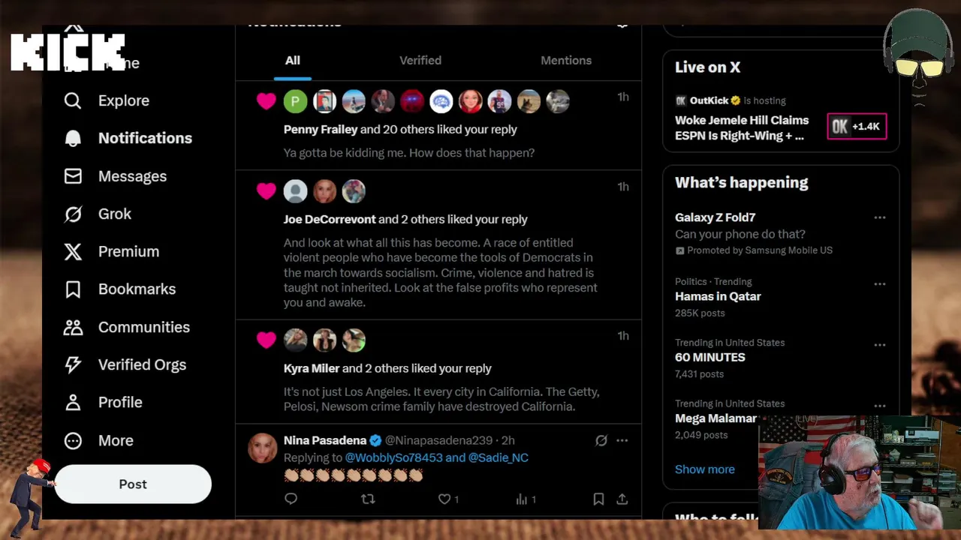Open Nina Pasadena's display name
Viewport: 961px width, 540px height.
tap(324, 440)
